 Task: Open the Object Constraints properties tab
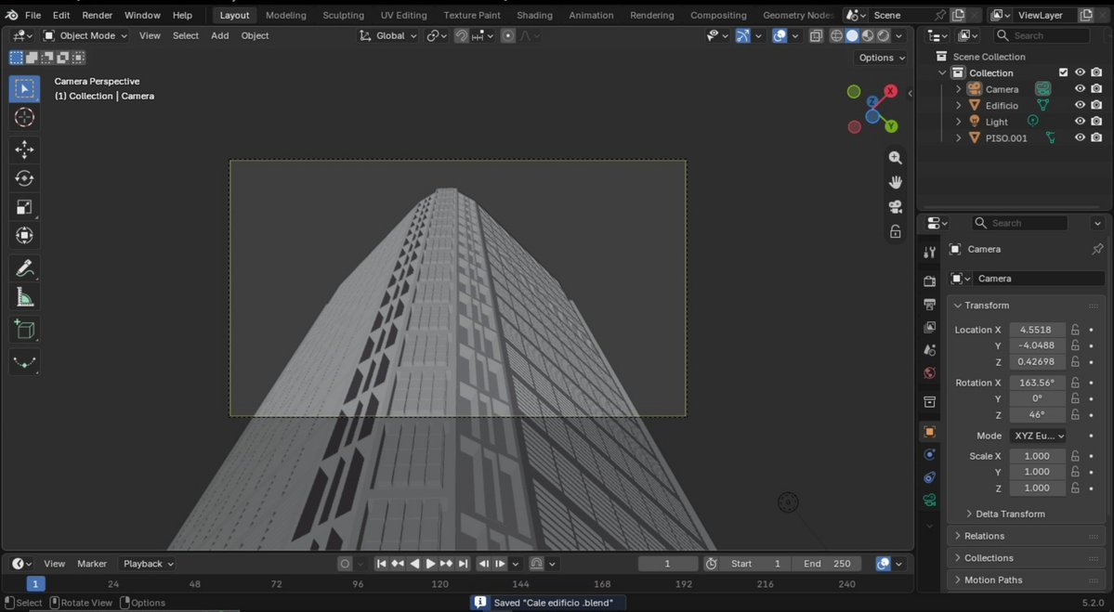coord(929,477)
